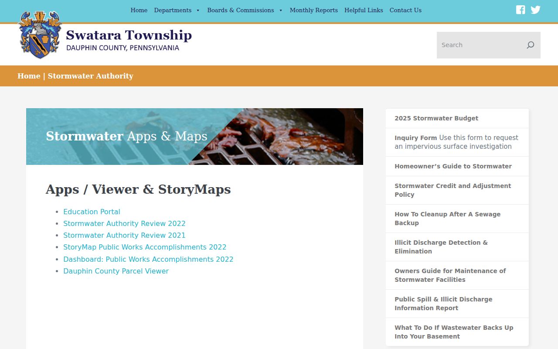The image size is (558, 349).
Task: Expand the Boards & Commissions dropdown arrow
Action: click(x=281, y=10)
